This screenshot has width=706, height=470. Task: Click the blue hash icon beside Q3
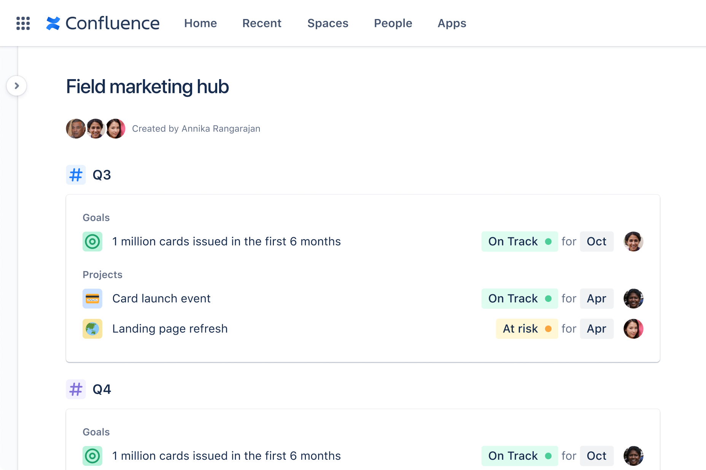click(x=76, y=175)
